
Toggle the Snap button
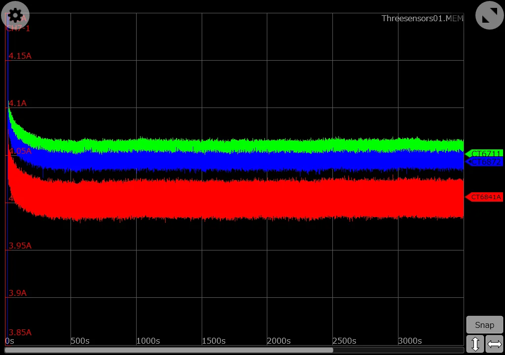click(484, 325)
